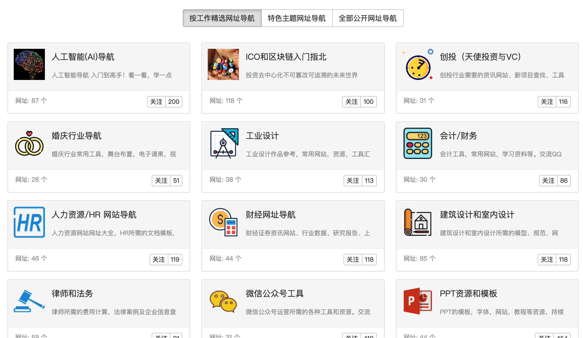Click the WeChat chat bubbles icon
Image resolution: width=583 pixels, height=338 pixels.
coord(223,301)
